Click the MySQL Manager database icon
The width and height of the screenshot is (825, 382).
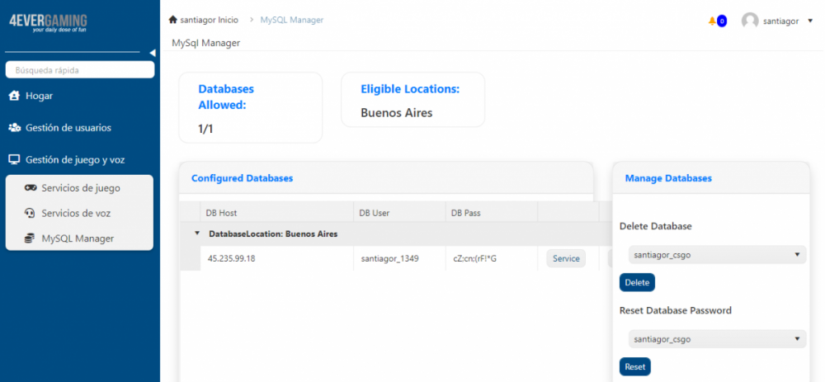click(30, 238)
